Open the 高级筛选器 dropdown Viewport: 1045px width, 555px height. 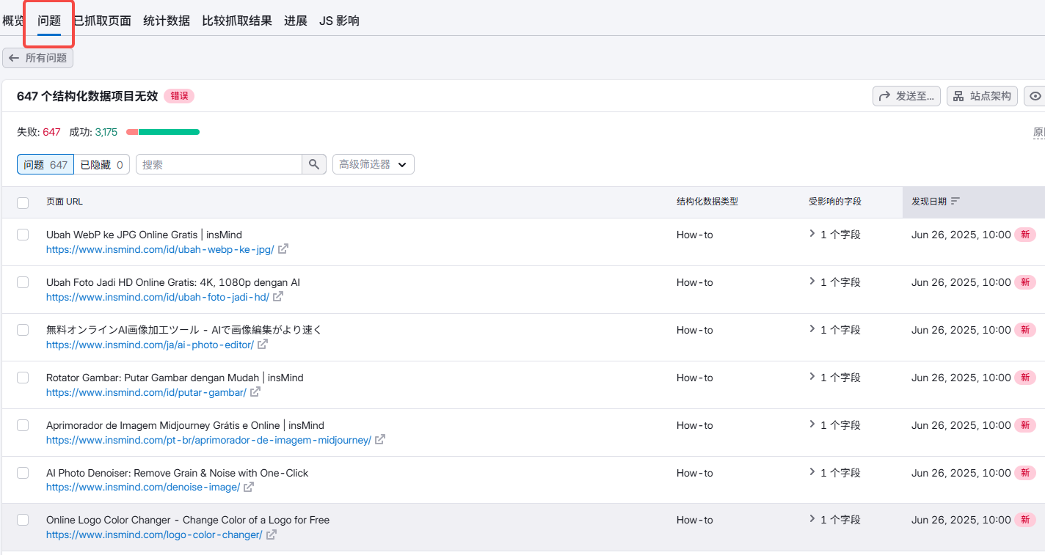click(x=373, y=163)
